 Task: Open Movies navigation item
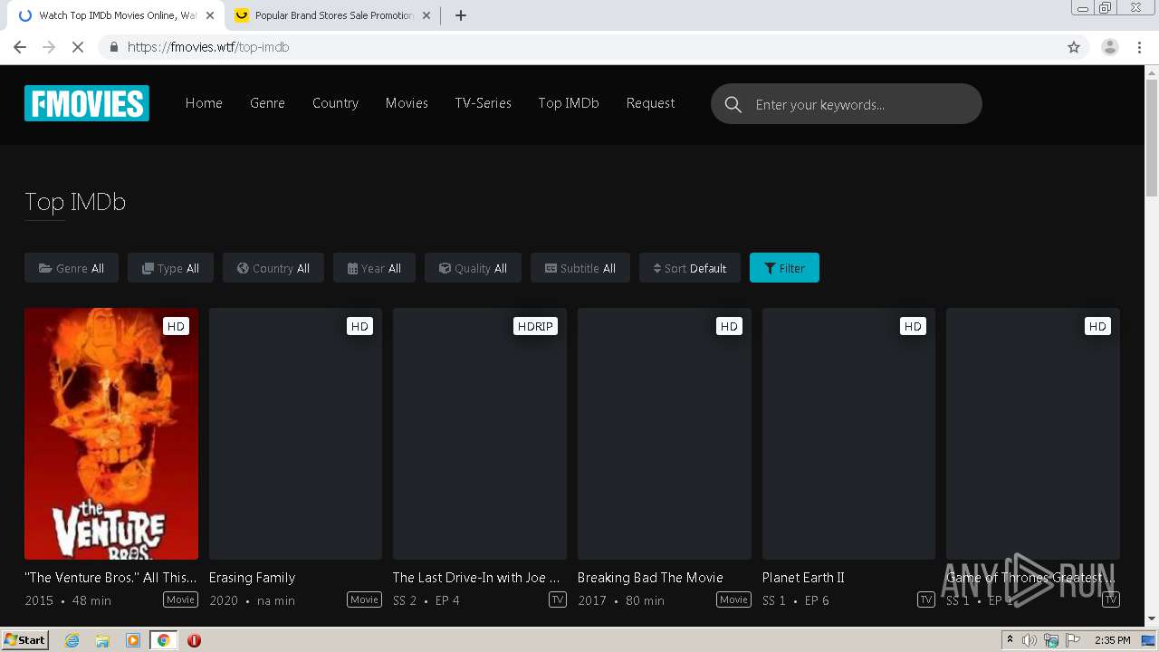tap(407, 103)
